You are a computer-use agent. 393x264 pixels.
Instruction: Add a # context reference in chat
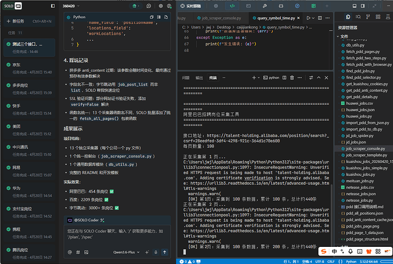(78, 252)
